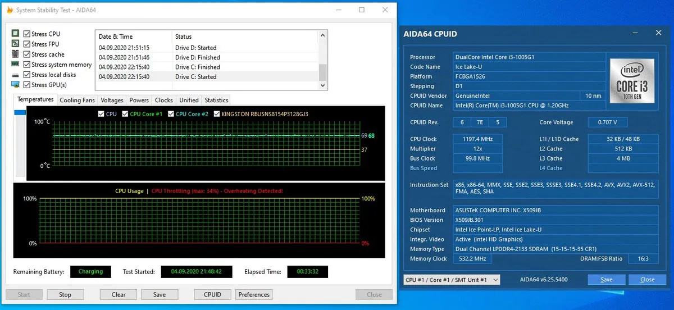Image resolution: width=674 pixels, height=310 pixels.
Task: Click the log list scroll-up arrow
Action: [323, 37]
